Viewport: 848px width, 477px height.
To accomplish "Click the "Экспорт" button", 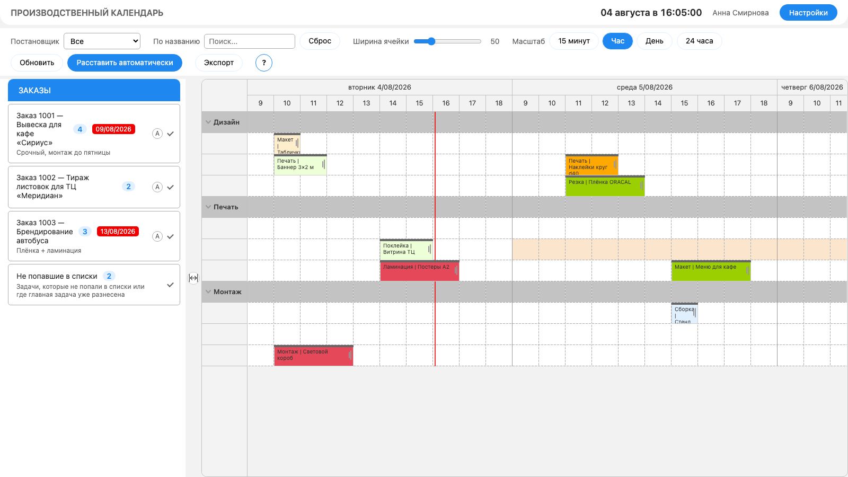I will (x=219, y=63).
